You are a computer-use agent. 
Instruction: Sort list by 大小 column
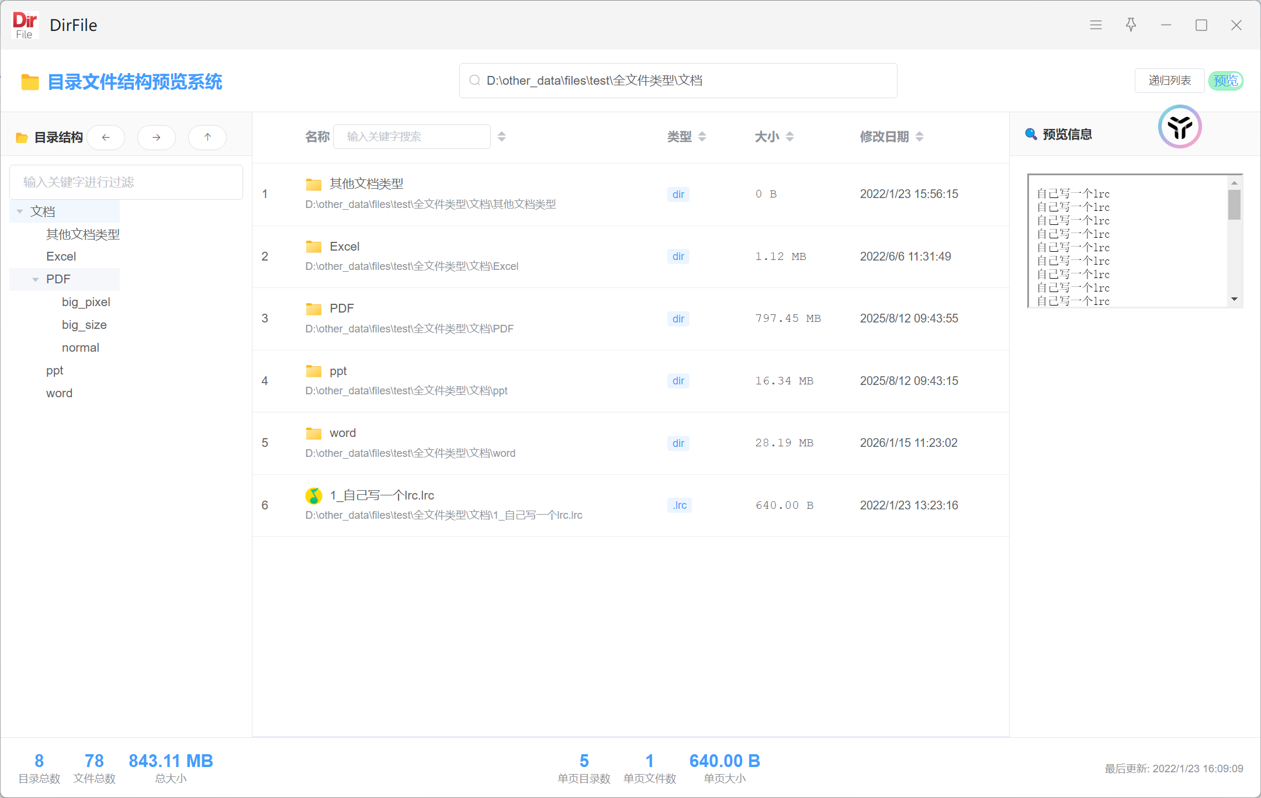point(789,137)
